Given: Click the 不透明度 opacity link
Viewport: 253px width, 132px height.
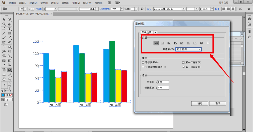Looking at the screenshot, I should tap(105, 9).
